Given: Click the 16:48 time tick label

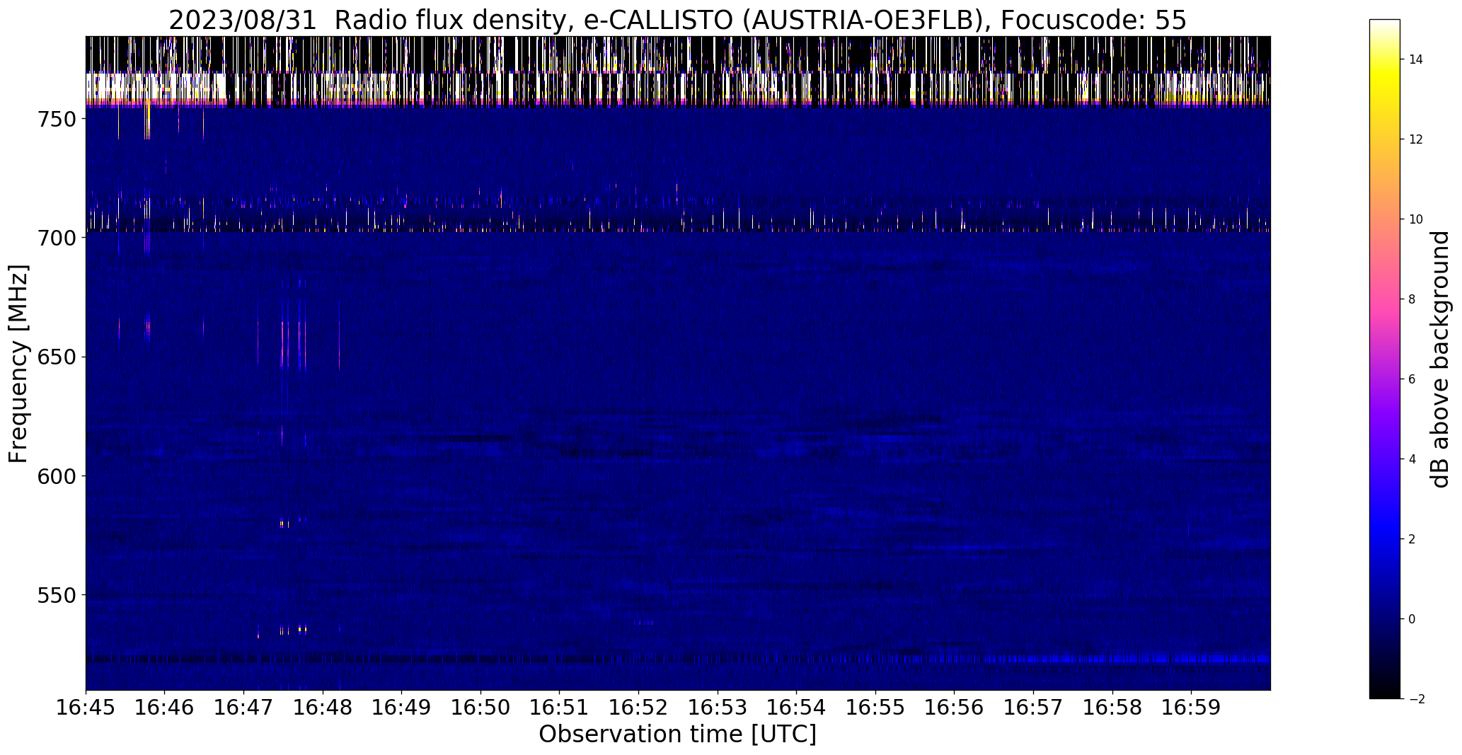Looking at the screenshot, I should pyautogui.click(x=323, y=708).
